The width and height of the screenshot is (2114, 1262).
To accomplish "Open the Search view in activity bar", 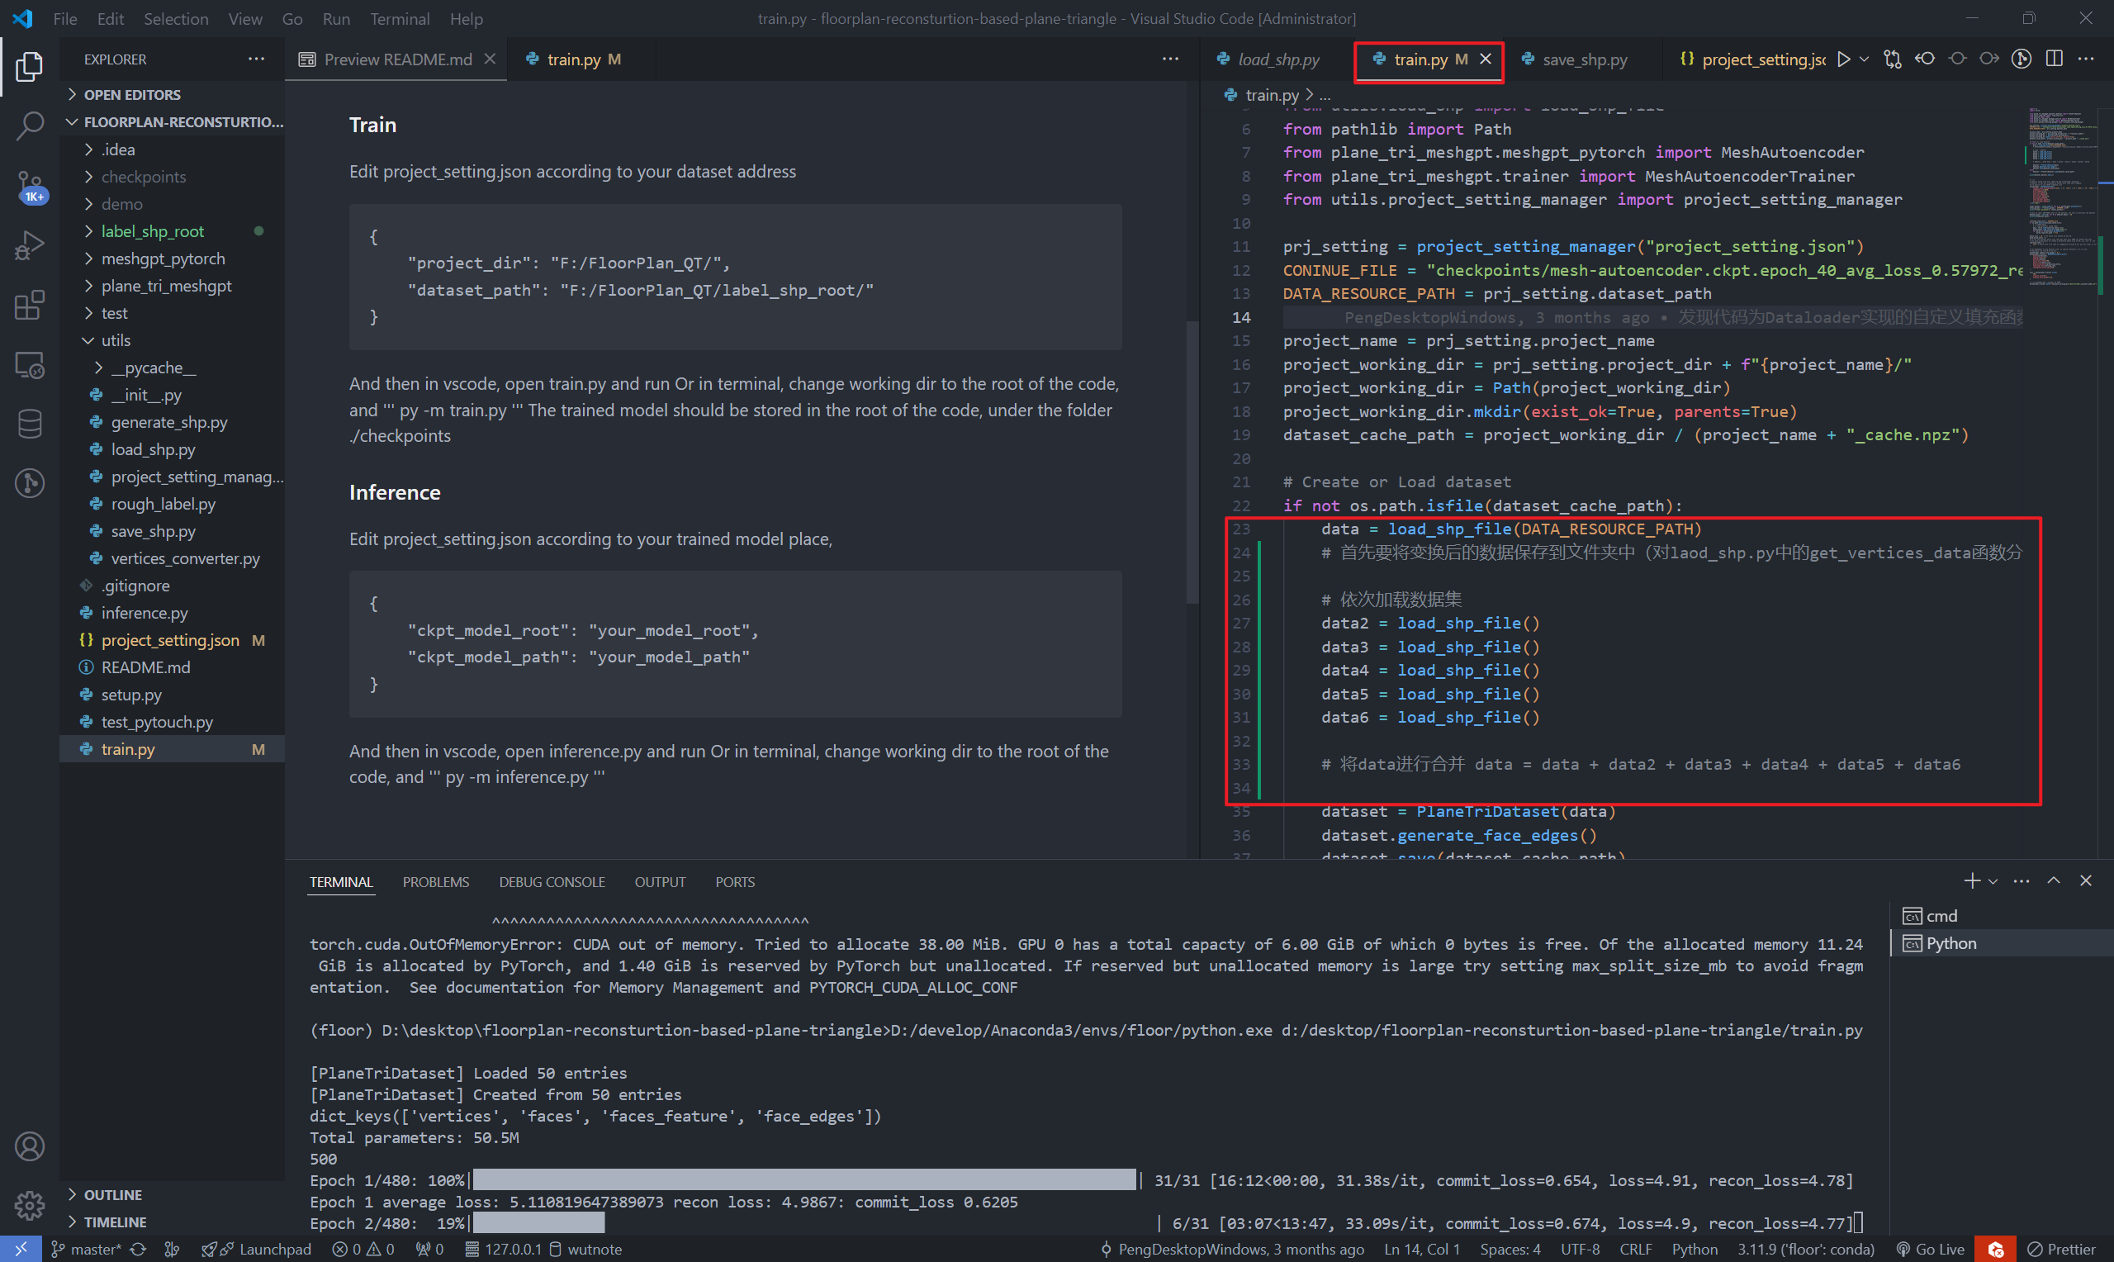I will point(29,126).
